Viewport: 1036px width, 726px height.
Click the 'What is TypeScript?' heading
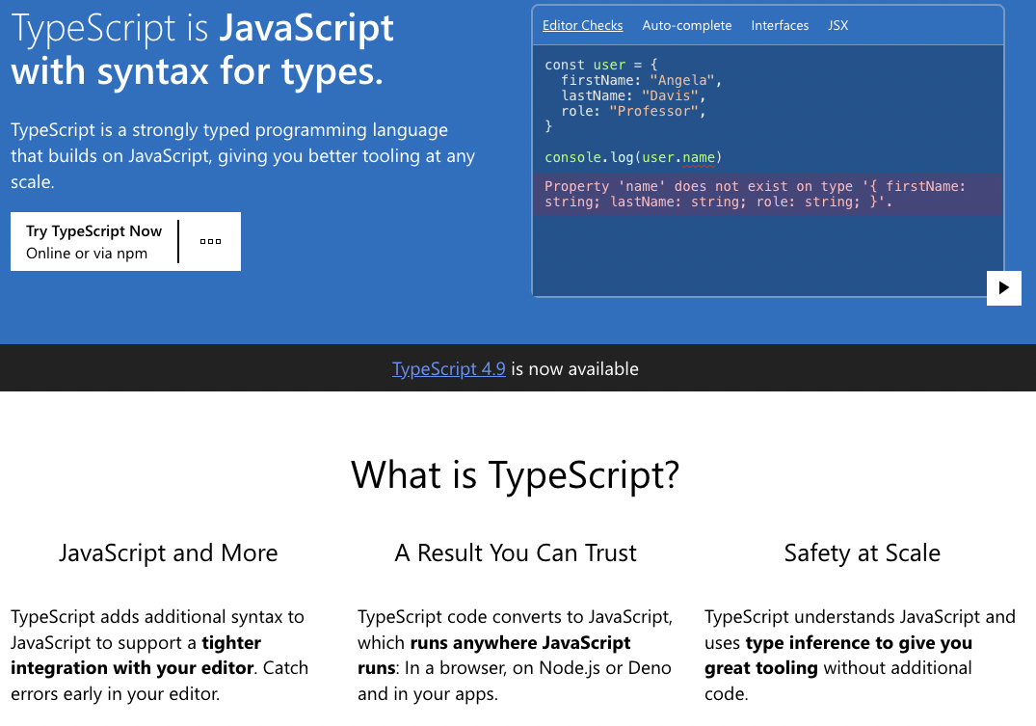515,474
